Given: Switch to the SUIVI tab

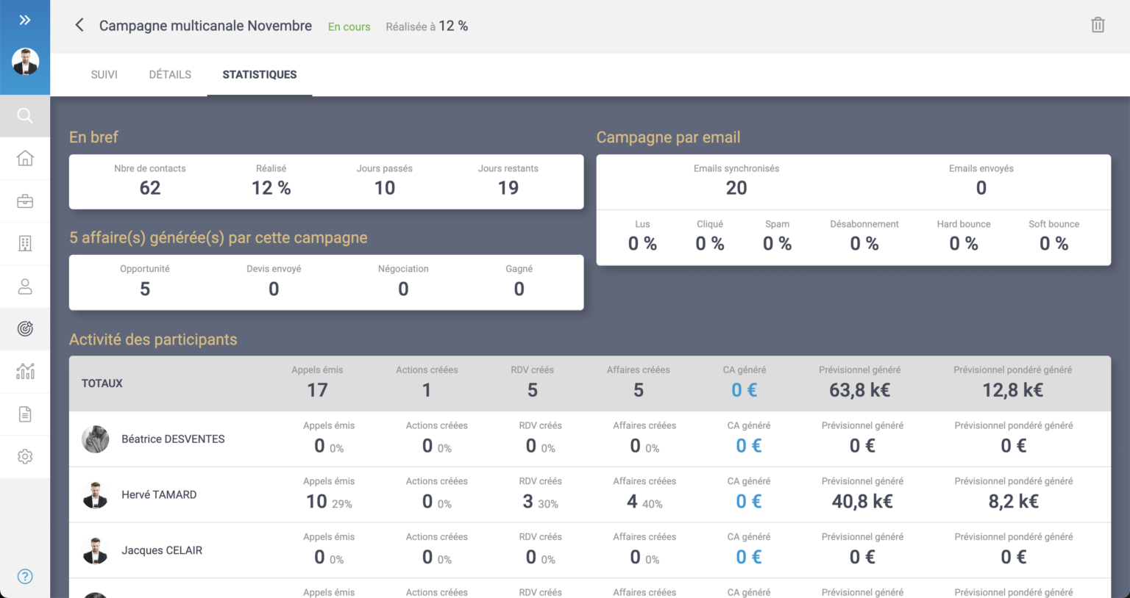Looking at the screenshot, I should [104, 74].
